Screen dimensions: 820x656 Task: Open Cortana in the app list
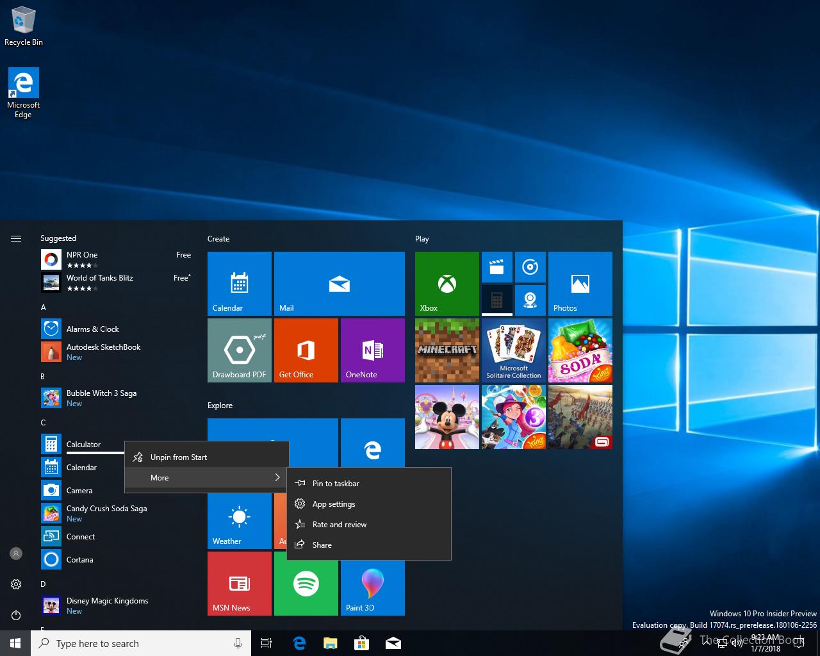tap(117, 559)
